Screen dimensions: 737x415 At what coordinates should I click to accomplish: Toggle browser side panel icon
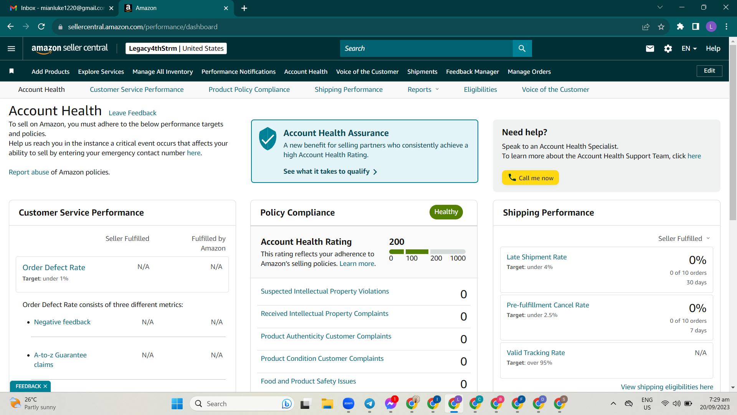[696, 27]
